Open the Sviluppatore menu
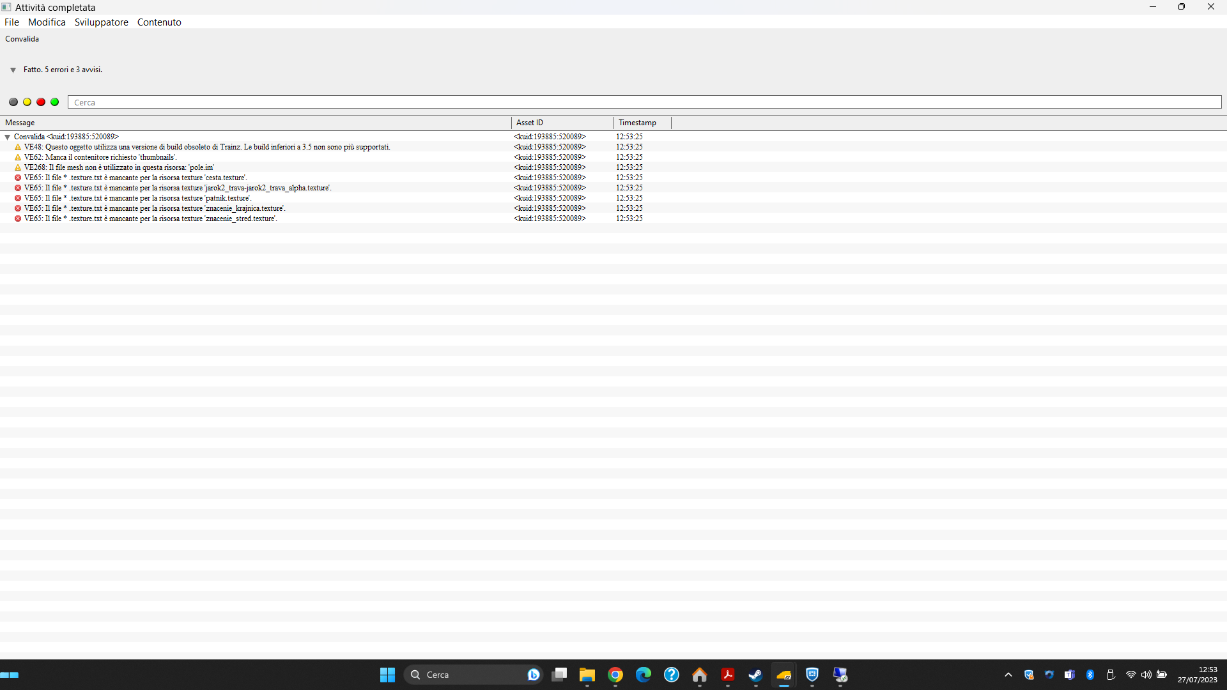1227x690 pixels. pos(101,22)
